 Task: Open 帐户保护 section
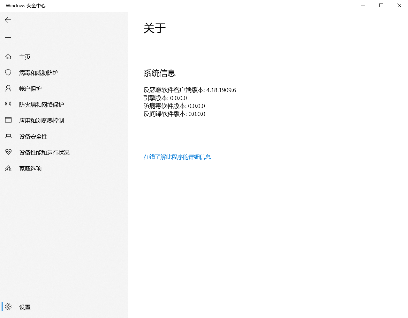[30, 89]
